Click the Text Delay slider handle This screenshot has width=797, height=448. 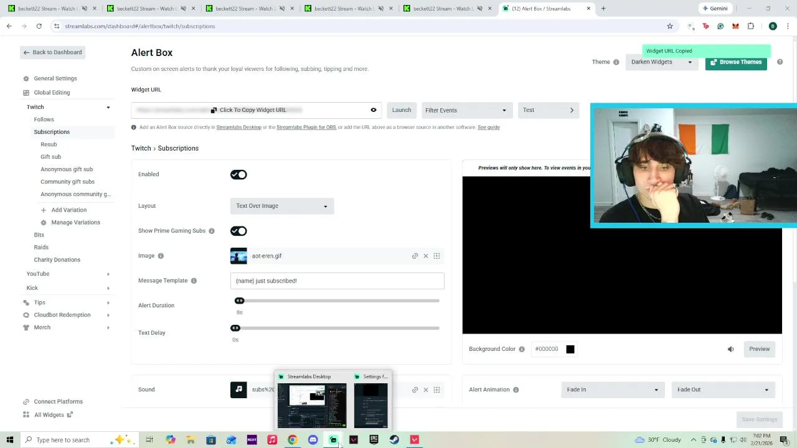[x=235, y=329]
